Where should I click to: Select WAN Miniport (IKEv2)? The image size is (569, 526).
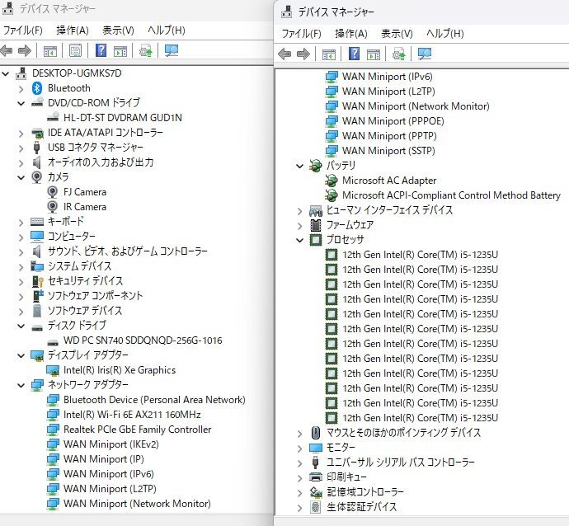click(111, 444)
